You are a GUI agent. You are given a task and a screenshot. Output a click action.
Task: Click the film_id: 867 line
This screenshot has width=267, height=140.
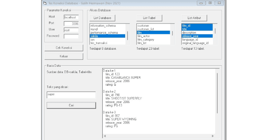(x=112, y=116)
